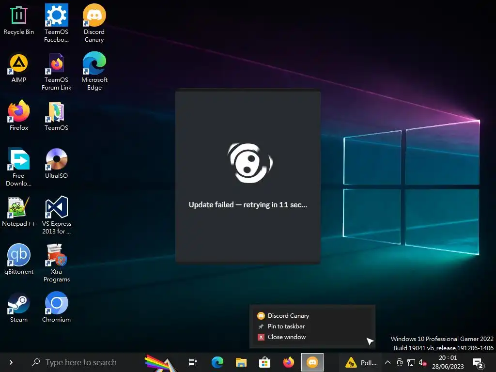Select the Steam desktop icon
Image resolution: width=496 pixels, height=372 pixels.
[19, 308]
